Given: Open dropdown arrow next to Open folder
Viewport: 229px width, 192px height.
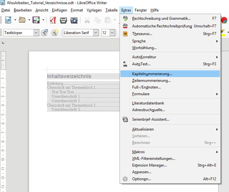Looking at the screenshot, I should (x=29, y=20).
